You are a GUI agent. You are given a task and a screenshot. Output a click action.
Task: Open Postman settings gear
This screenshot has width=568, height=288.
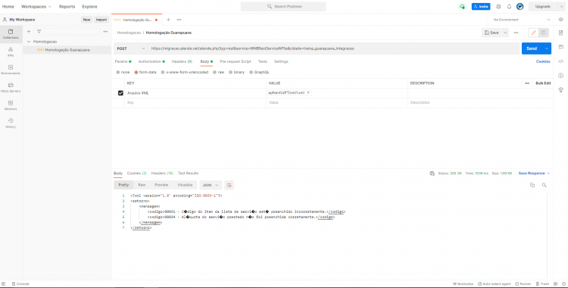[x=498, y=7]
